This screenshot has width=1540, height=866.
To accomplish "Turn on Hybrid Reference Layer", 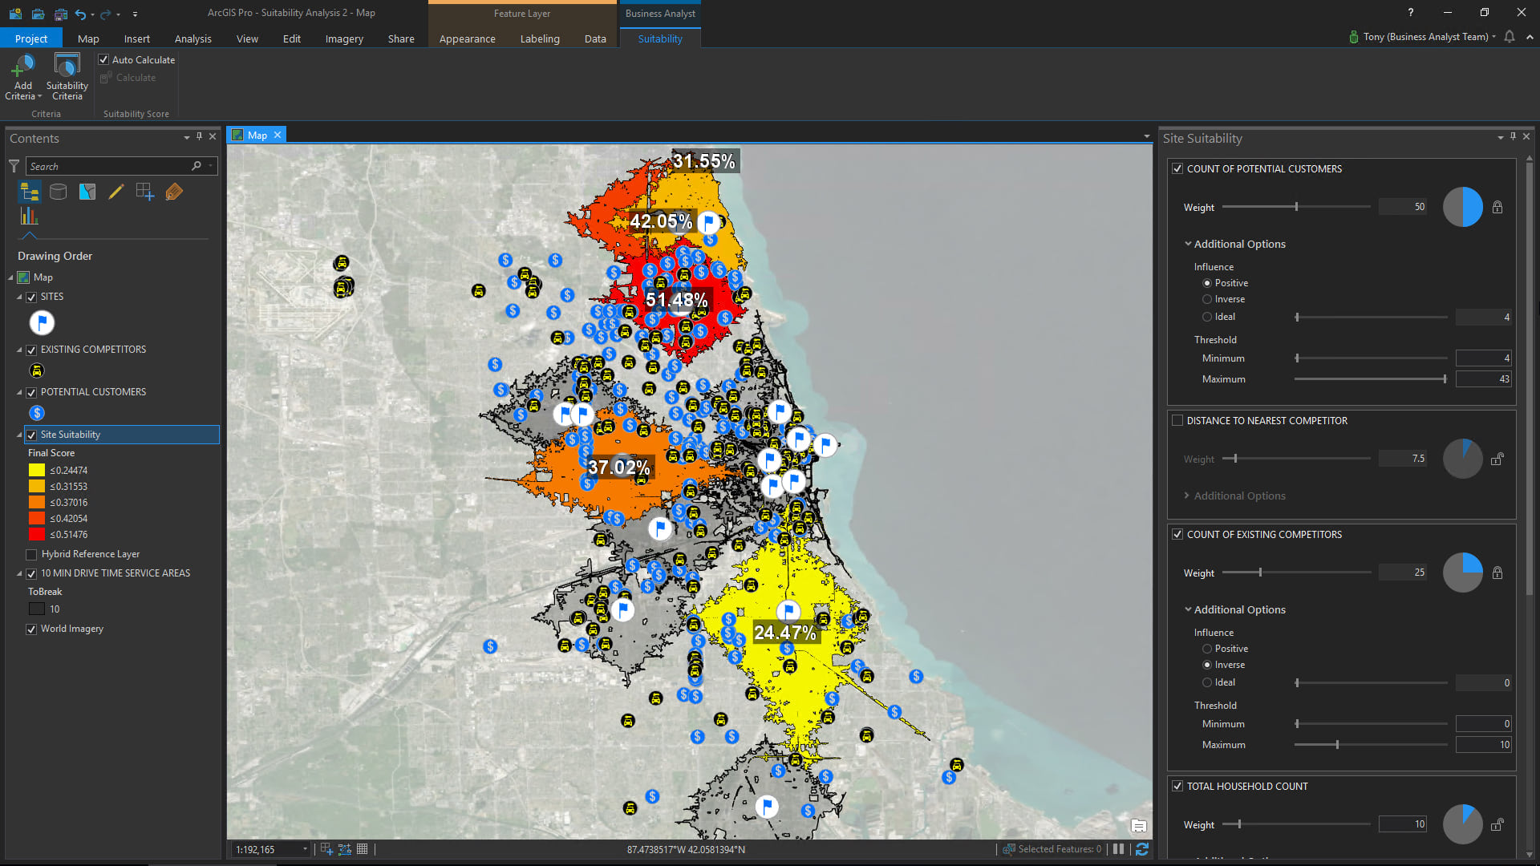I will 32,555.
